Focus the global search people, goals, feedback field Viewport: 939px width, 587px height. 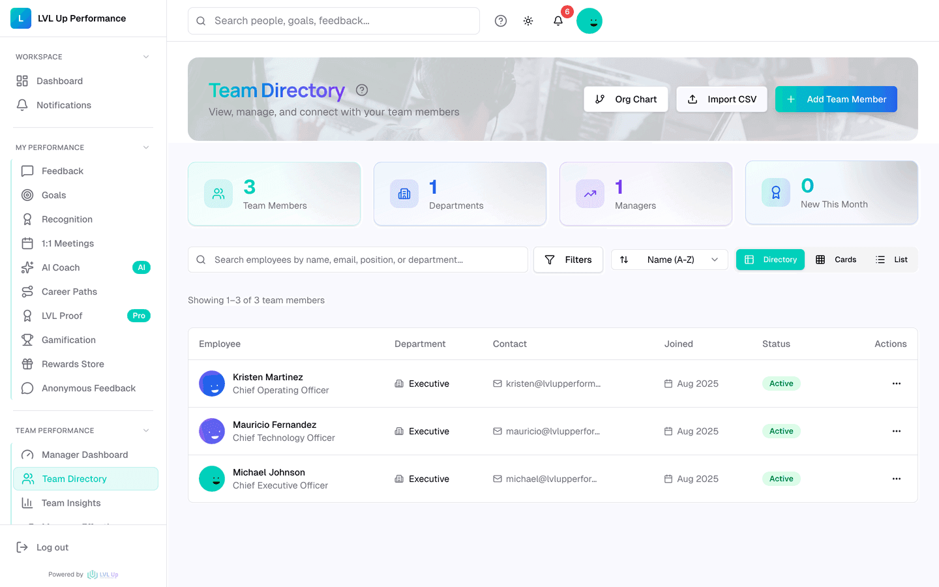point(334,21)
